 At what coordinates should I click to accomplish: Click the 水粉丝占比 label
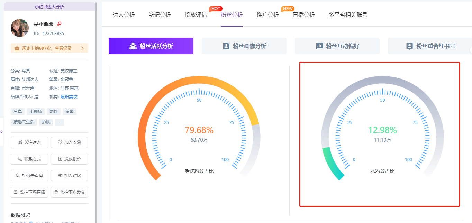[382, 171]
